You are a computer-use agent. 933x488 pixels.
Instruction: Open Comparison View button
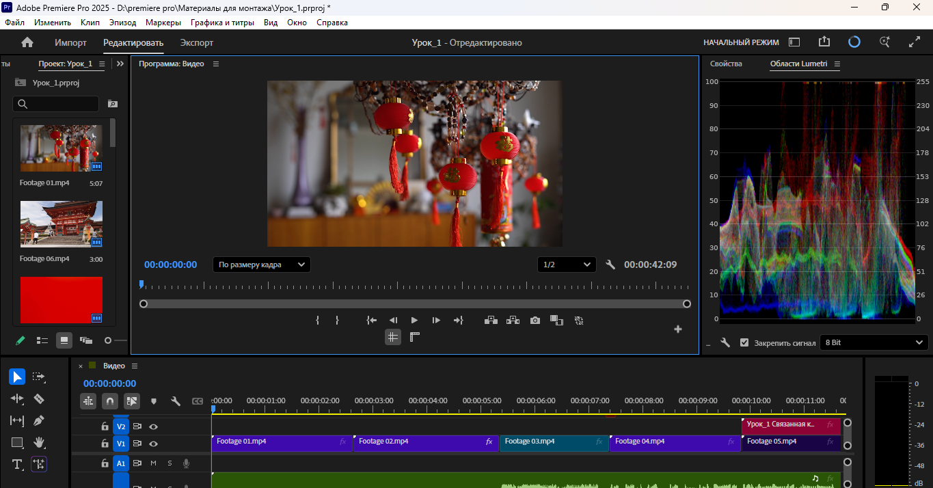click(556, 320)
